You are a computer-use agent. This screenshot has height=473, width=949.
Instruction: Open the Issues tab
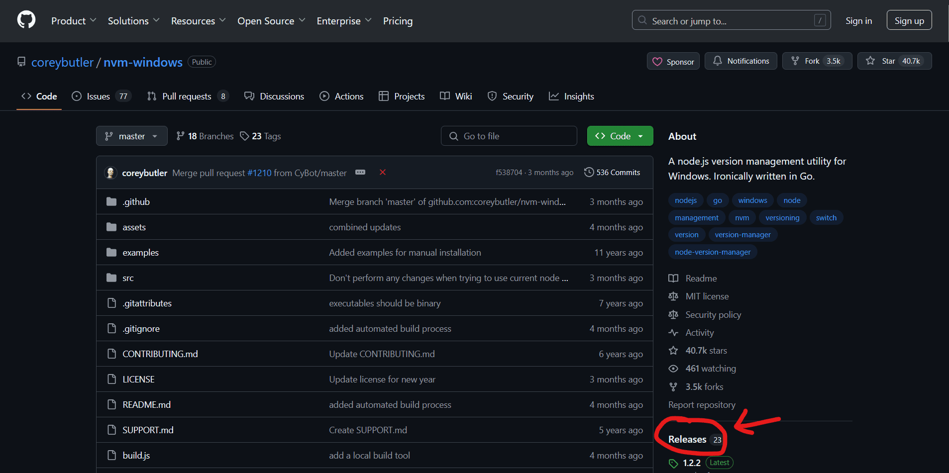pyautogui.click(x=102, y=96)
